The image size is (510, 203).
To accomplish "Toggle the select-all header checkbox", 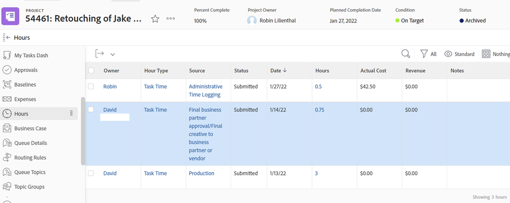I will (91, 70).
